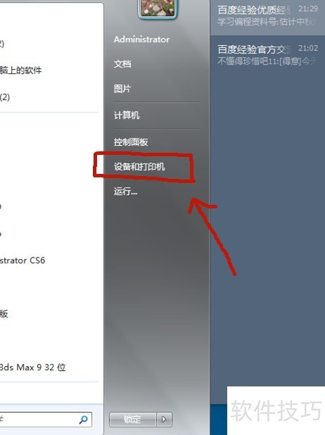Open 图片 library link
This screenshot has height=435, width=325.
point(122,89)
